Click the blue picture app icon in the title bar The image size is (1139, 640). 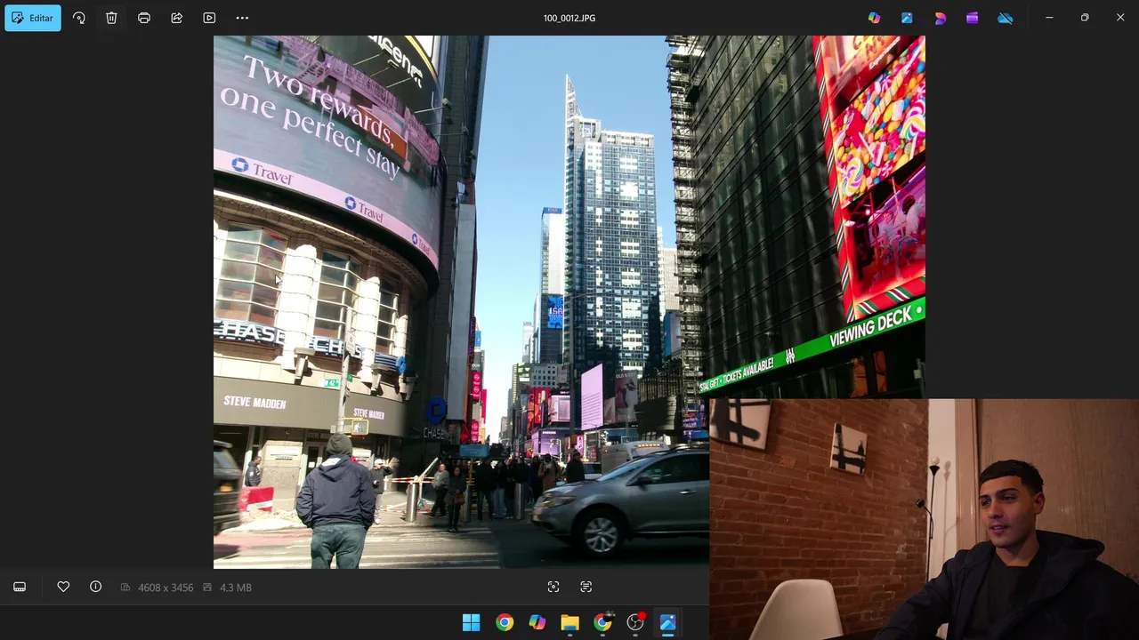[907, 18]
